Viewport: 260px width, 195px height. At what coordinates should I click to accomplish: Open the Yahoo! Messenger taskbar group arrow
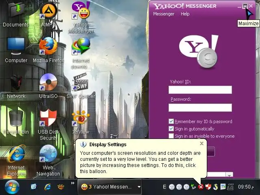pyautogui.click(x=139, y=187)
